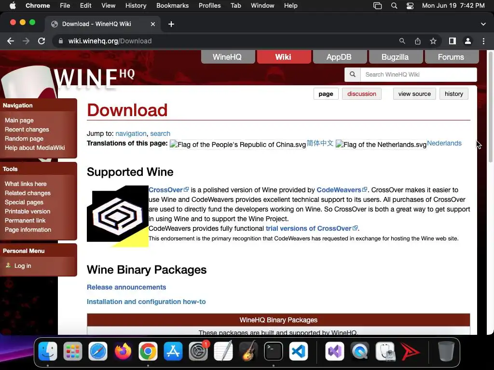This screenshot has width=494, height=370.
Task: Switch to the Forums tab
Action: pos(451,57)
